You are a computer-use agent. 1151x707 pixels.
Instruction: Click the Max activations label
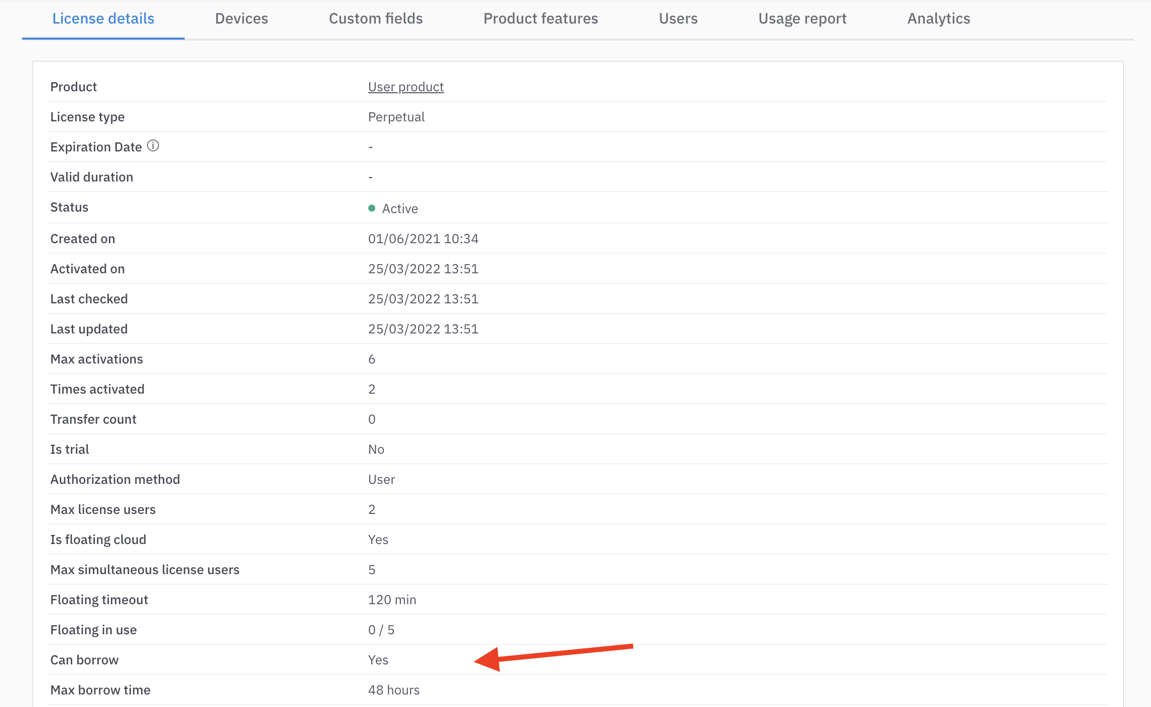coord(96,359)
